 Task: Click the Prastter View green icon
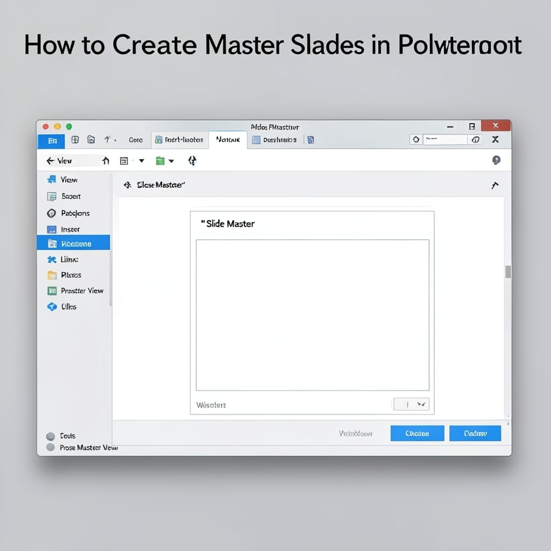(x=52, y=291)
